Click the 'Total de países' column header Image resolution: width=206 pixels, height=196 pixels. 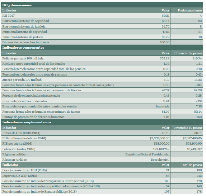(x=191, y=165)
